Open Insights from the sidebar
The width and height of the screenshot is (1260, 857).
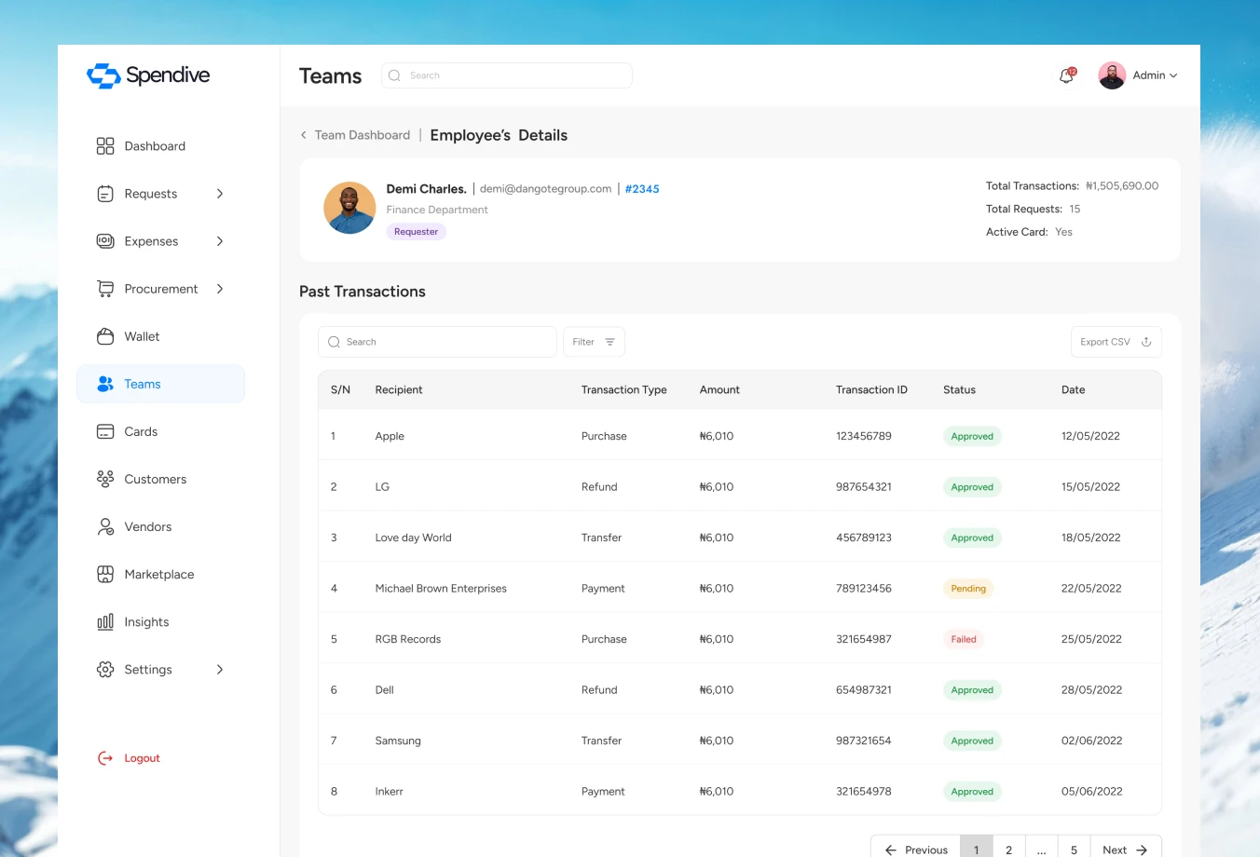tap(146, 621)
